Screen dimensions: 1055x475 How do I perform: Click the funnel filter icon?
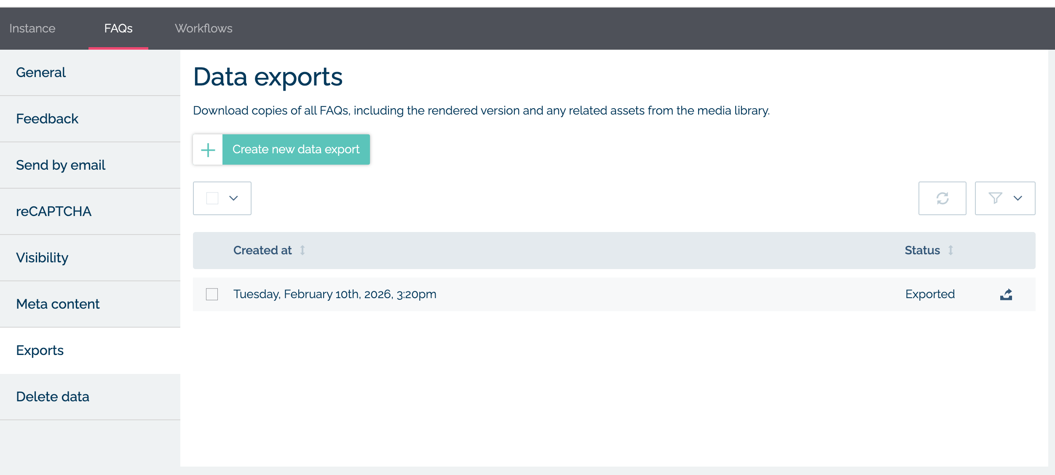[995, 198]
